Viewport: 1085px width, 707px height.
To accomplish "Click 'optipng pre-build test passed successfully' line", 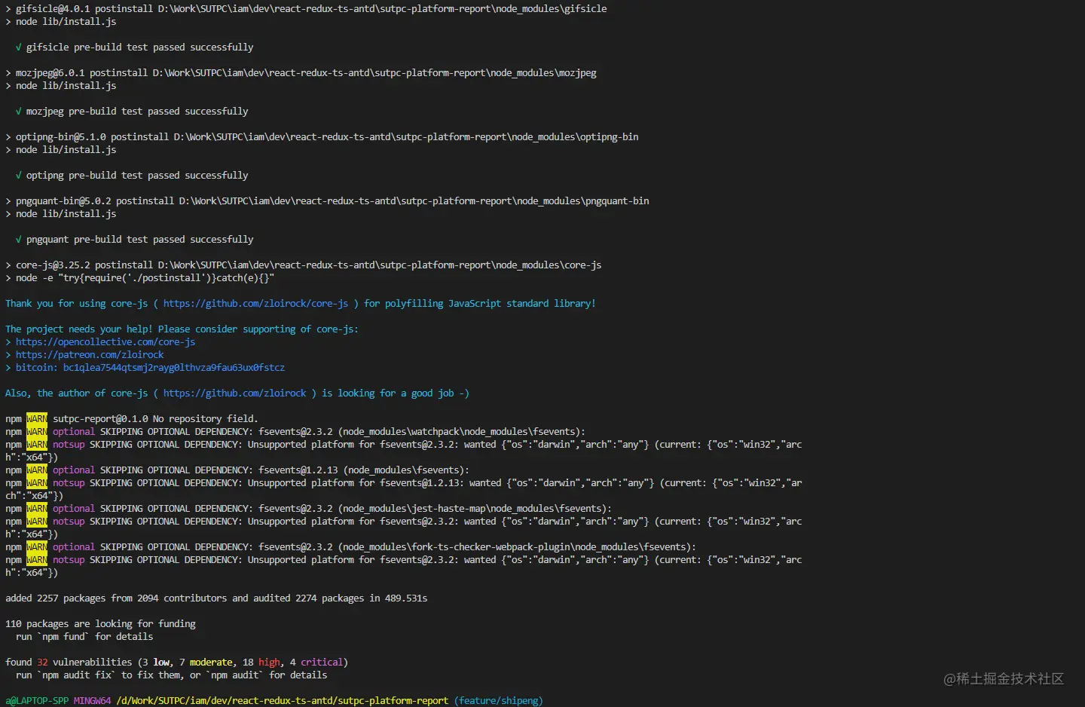I will [x=132, y=176].
